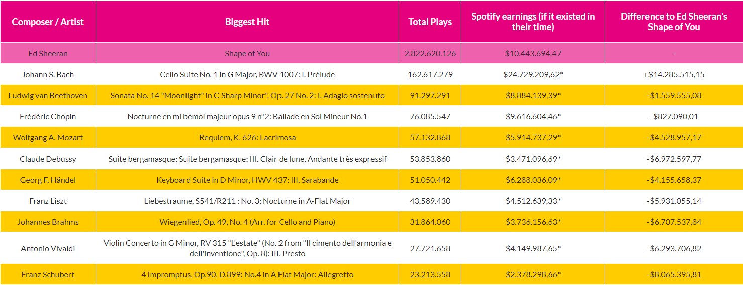The image size is (743, 285).
Task: Select Liszt's Liebestraume title cell
Action: 247,201
